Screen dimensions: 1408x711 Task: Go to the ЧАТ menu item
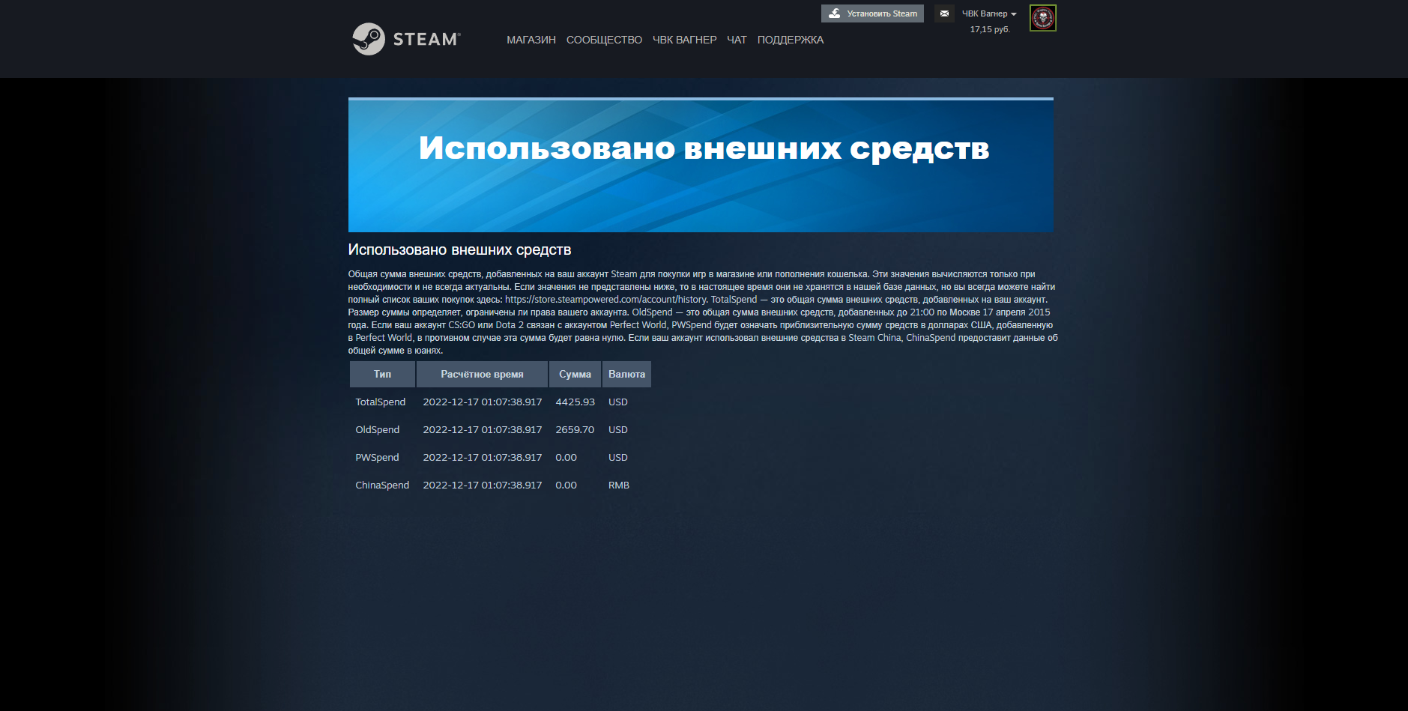(737, 40)
